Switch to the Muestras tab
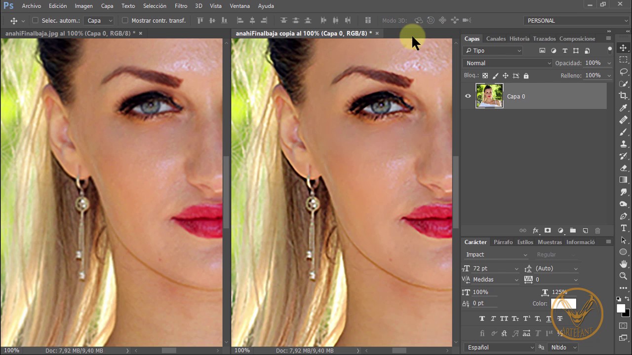 point(550,242)
